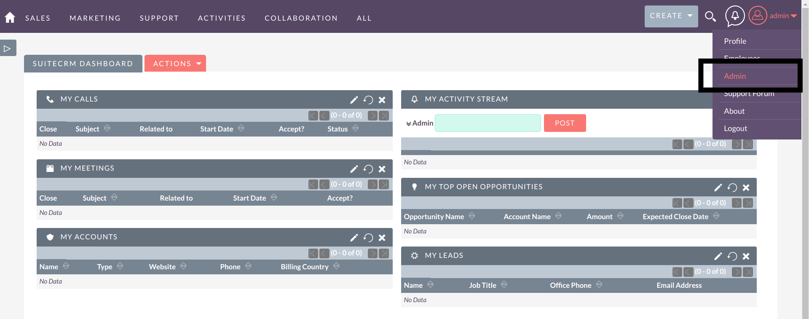Screen dimensions: 809x319
Task: Edit the My Calls dashlet
Action: tap(354, 100)
